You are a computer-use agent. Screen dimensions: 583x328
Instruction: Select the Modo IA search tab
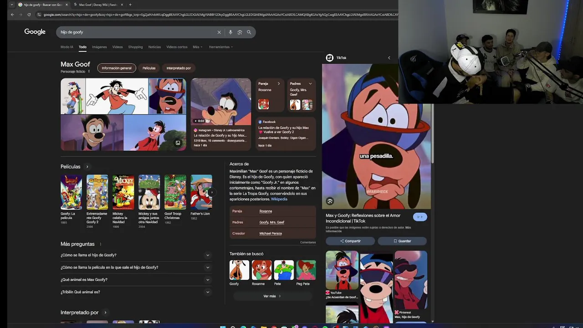tap(67, 47)
